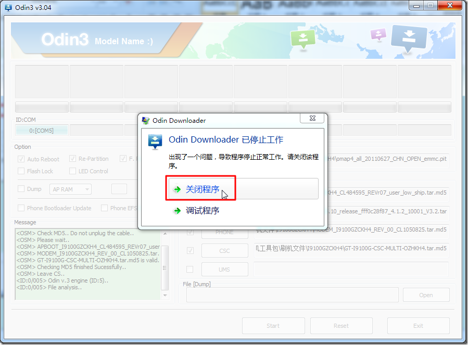Close the Odin Downloader error dialog
This screenshot has height=345, width=468.
click(312, 119)
